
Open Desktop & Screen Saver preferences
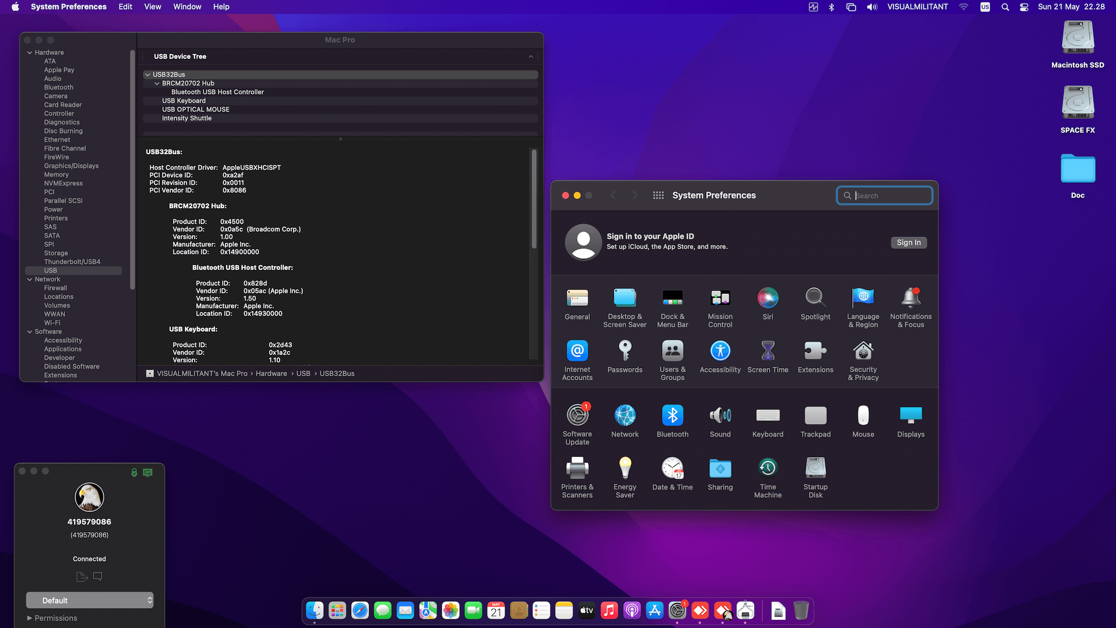pos(625,308)
